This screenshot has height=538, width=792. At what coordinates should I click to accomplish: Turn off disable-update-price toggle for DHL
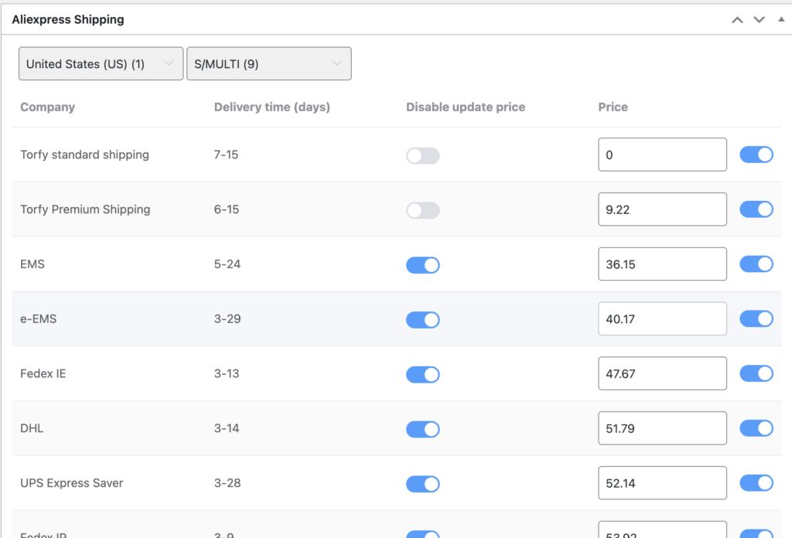point(423,429)
